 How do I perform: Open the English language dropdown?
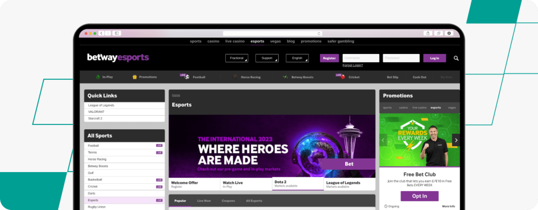click(297, 58)
